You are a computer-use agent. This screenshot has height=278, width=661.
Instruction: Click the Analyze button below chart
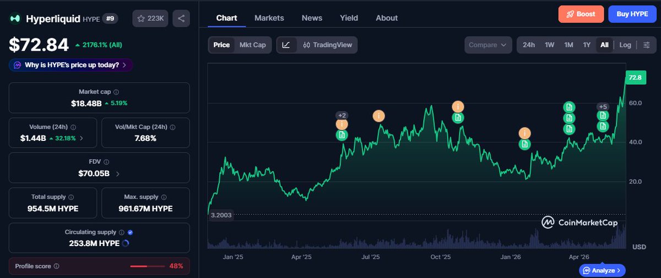pyautogui.click(x=602, y=270)
